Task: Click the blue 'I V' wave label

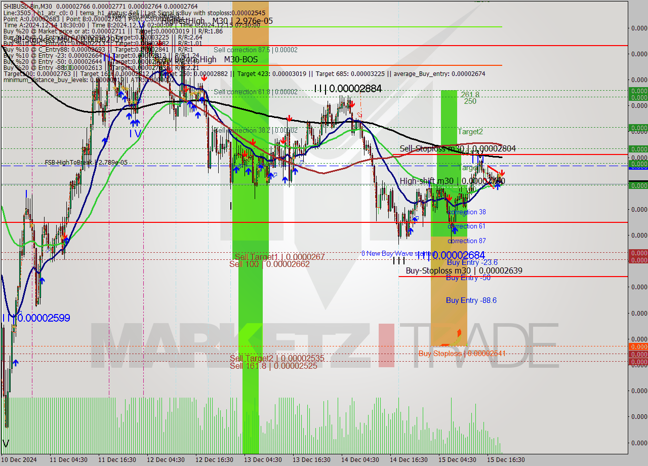Action: [135, 133]
